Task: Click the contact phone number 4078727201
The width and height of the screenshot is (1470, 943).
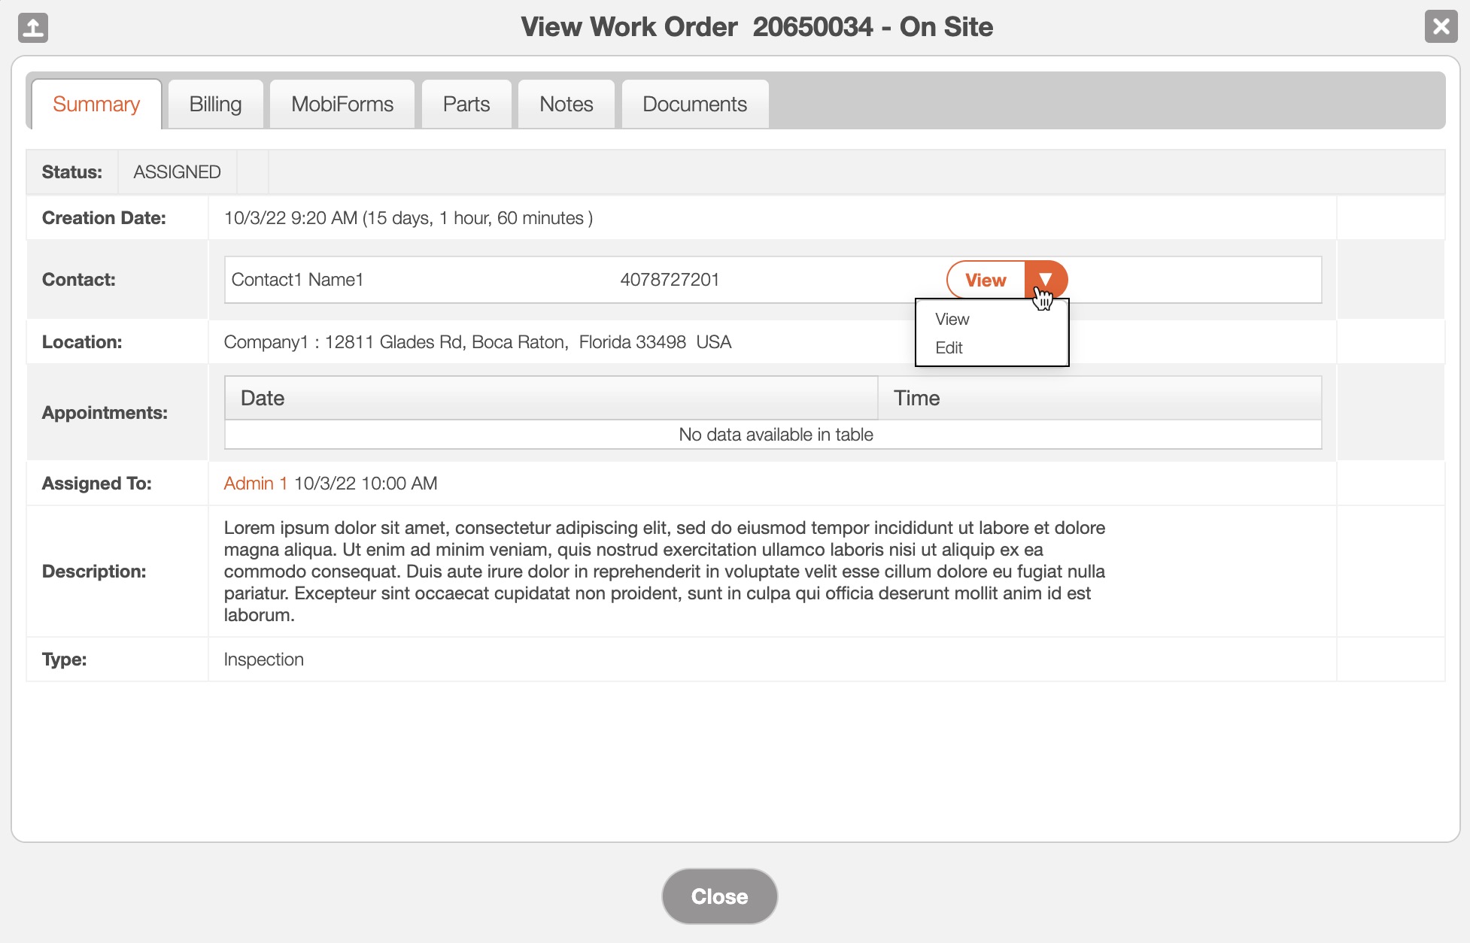Action: tap(669, 280)
